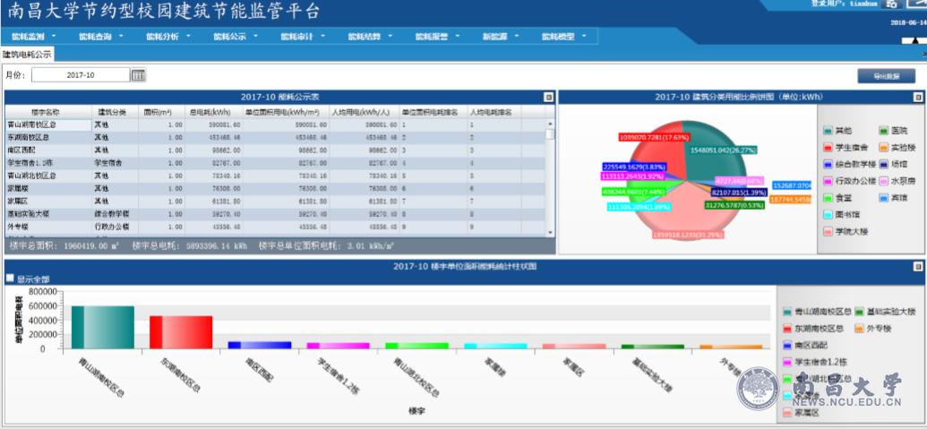
Task: Click 基础实验大楼 entry in bar chart legend
Action: (884, 312)
